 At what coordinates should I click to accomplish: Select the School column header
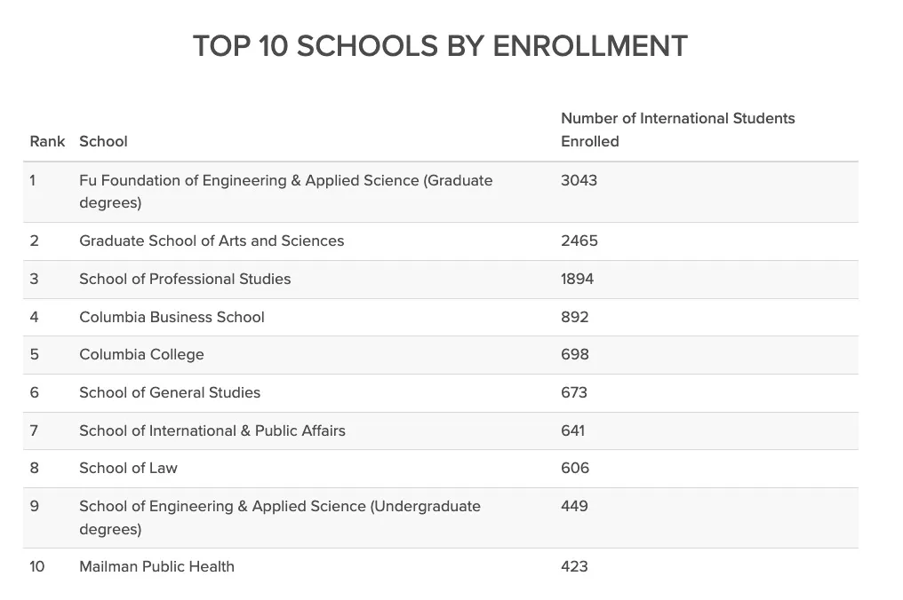point(103,141)
